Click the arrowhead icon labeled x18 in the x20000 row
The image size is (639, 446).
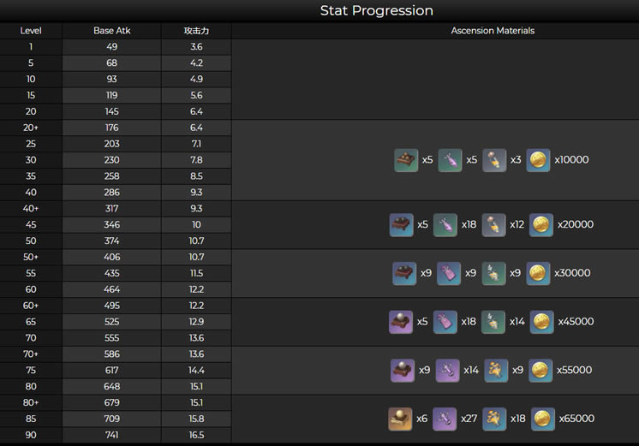click(x=445, y=224)
